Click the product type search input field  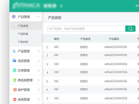point(86,29)
